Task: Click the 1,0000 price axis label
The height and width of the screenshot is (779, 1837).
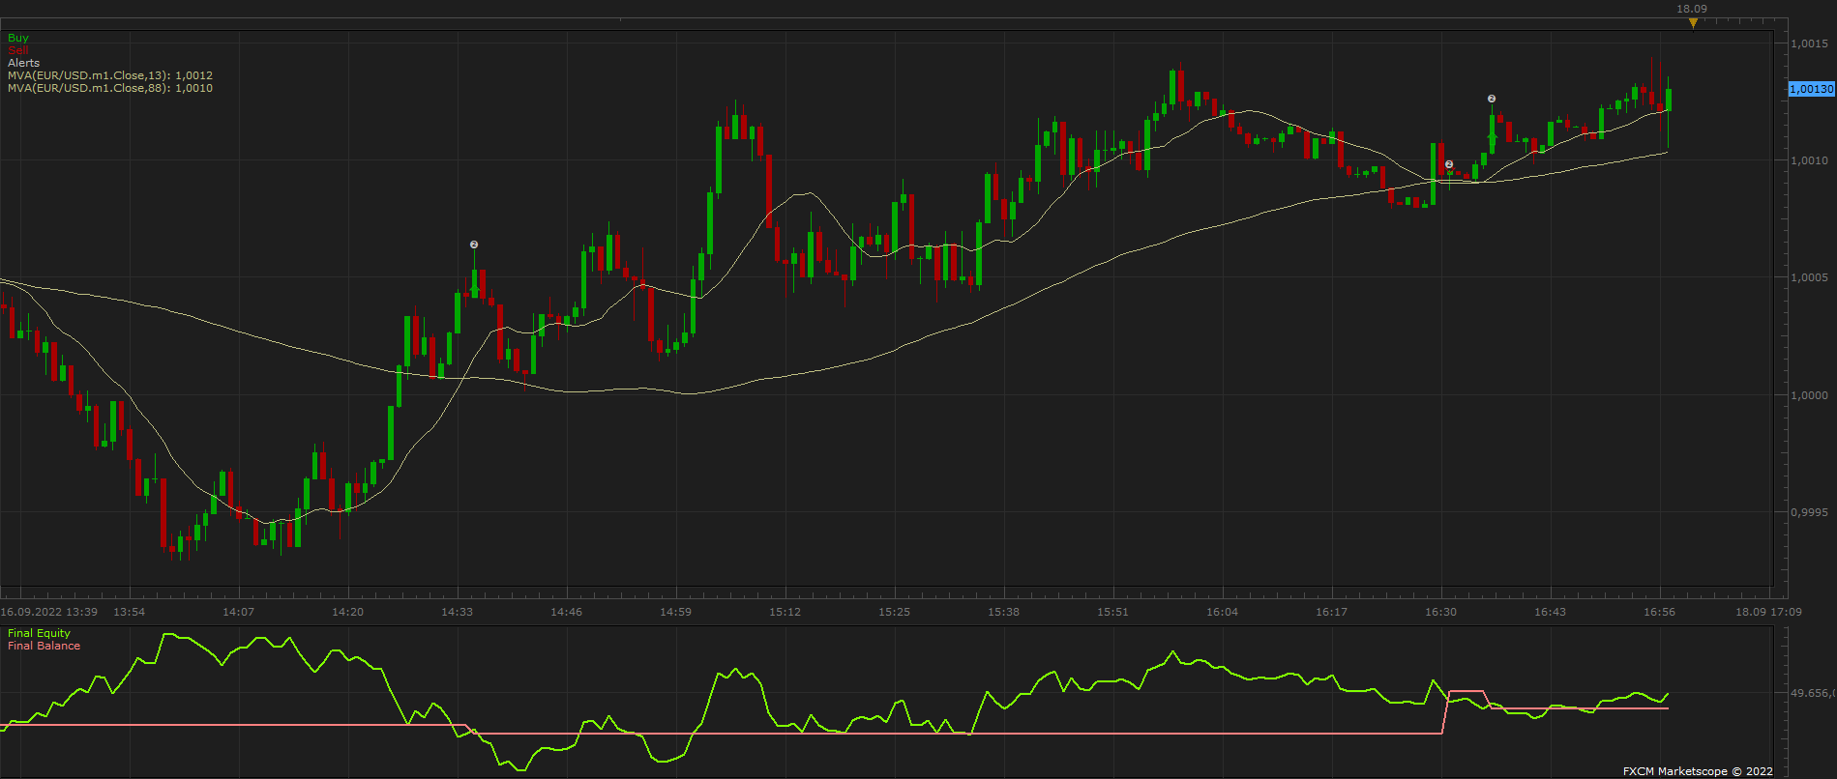Action: pyautogui.click(x=1809, y=395)
